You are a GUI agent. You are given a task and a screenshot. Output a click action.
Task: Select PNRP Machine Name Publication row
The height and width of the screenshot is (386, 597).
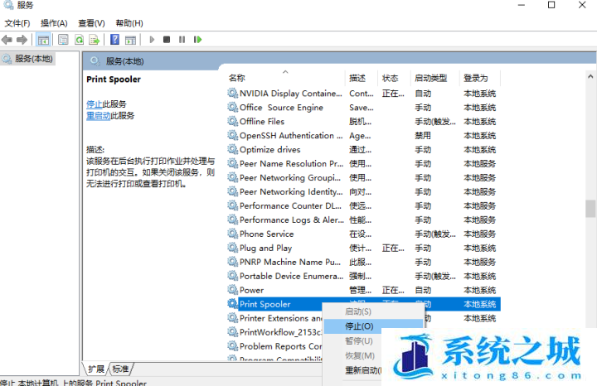[363, 262]
